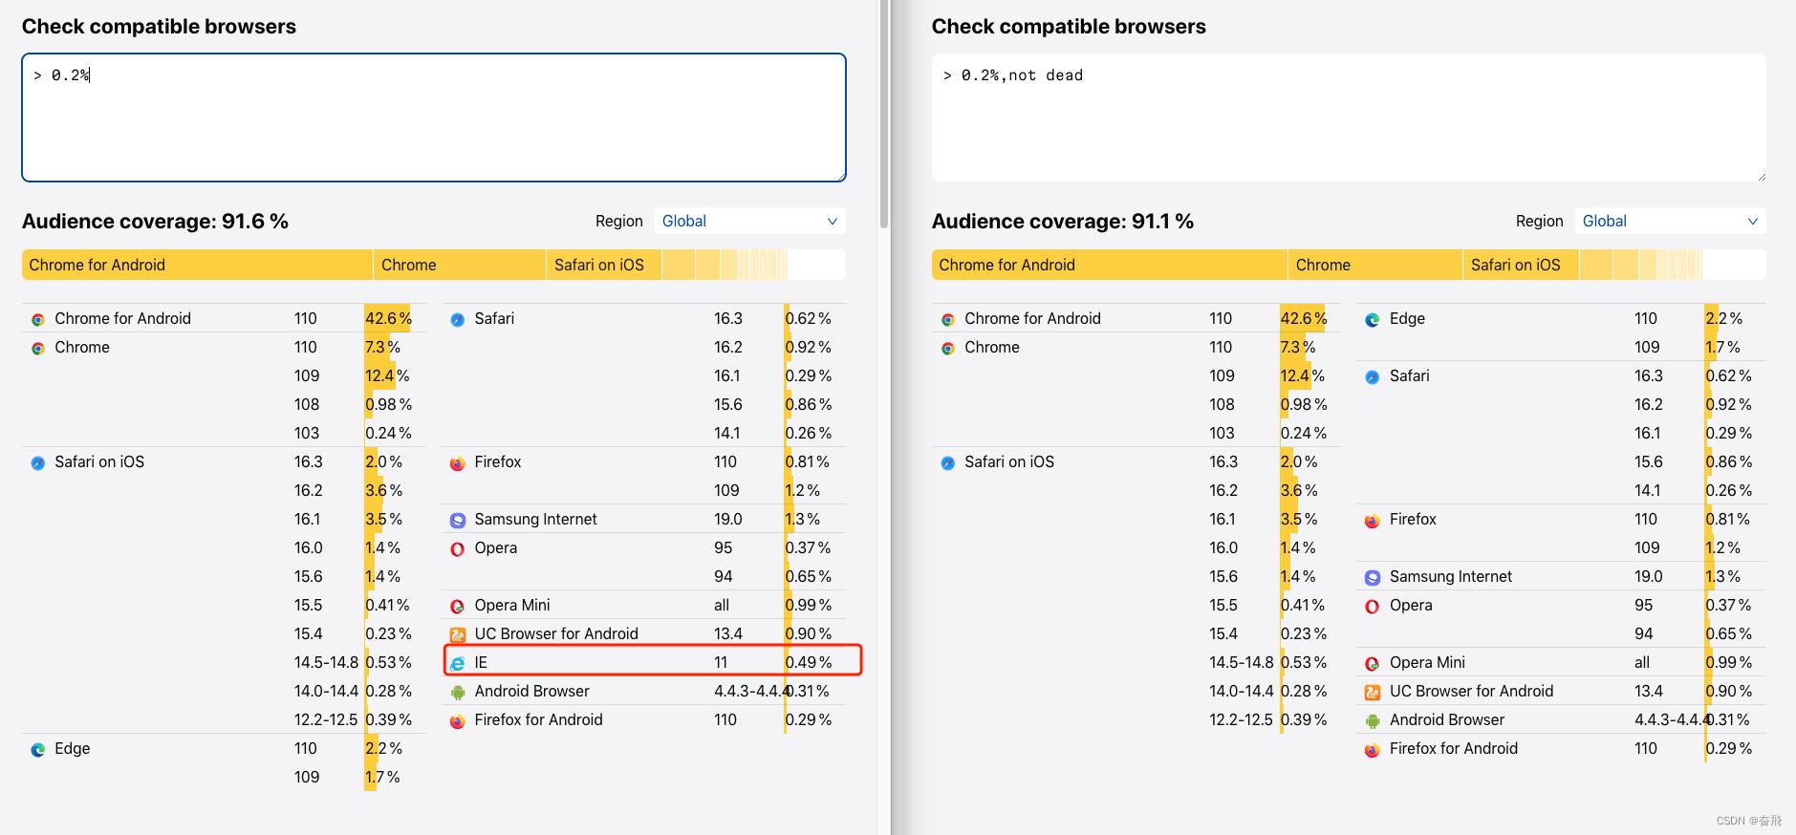Image resolution: width=1796 pixels, height=835 pixels.
Task: Focus the '> 0.2%,not dead' query box
Action: tap(1349, 118)
